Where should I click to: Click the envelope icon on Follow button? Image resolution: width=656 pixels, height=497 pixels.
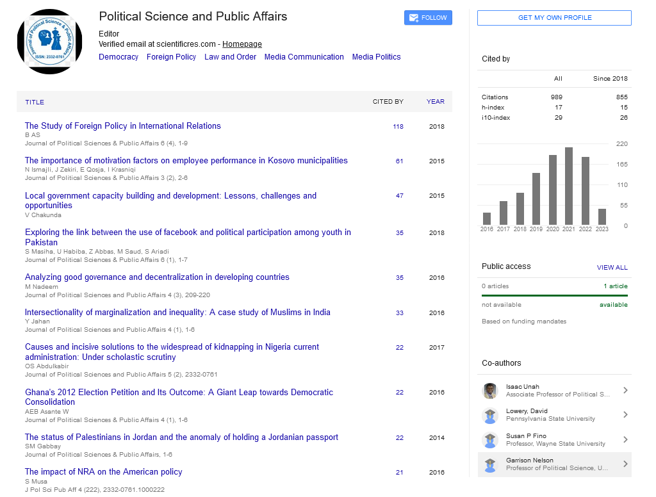point(413,18)
